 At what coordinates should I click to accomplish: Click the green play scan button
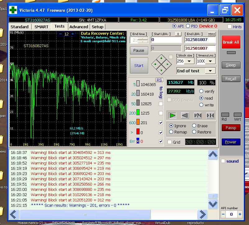[173, 115]
